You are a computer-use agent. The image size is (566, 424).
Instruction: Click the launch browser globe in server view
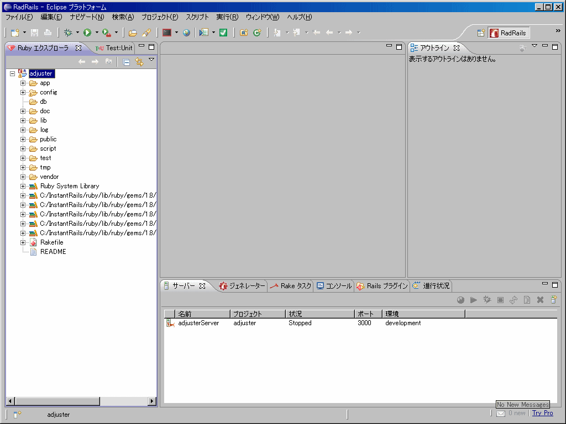[460, 300]
